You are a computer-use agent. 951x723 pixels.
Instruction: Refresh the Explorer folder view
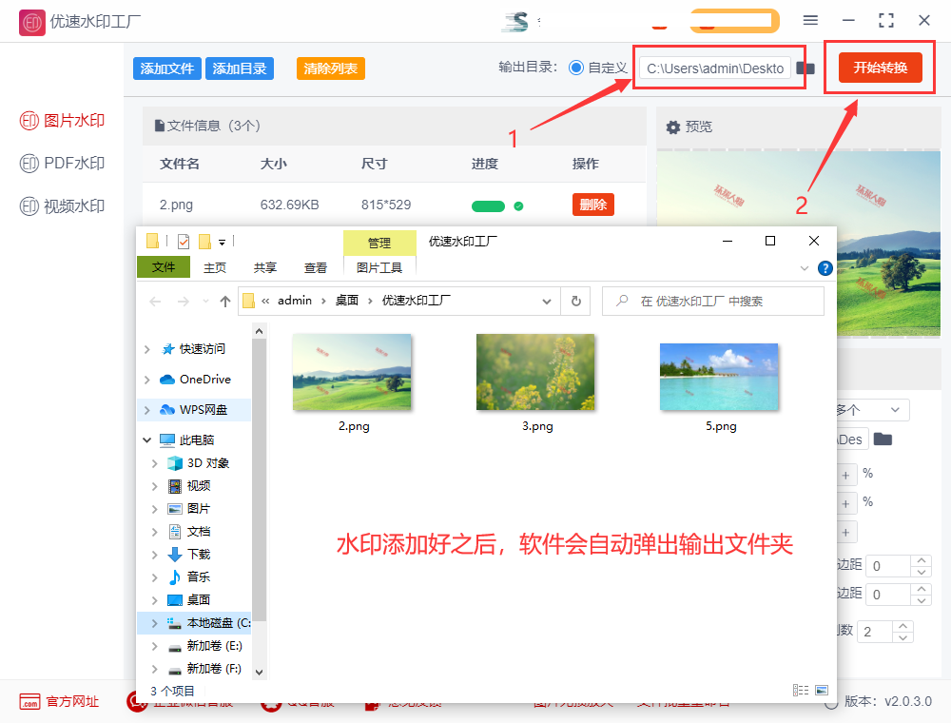pyautogui.click(x=576, y=302)
